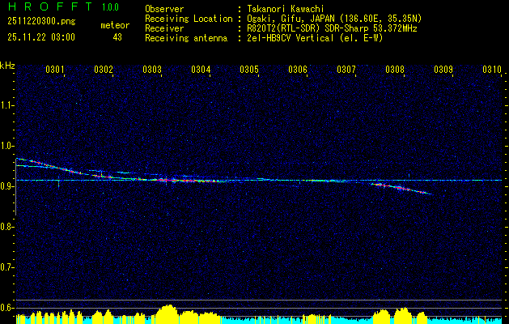Viewport: 509px width, 324px height.
Task: Click the Receiver field label
Action: [x=164, y=28]
